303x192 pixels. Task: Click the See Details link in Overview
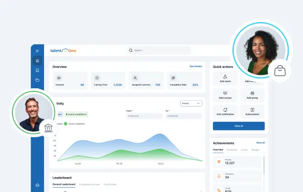pos(196,66)
